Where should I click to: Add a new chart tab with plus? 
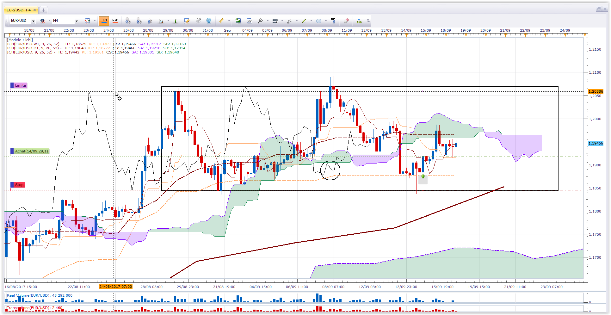[x=44, y=10]
